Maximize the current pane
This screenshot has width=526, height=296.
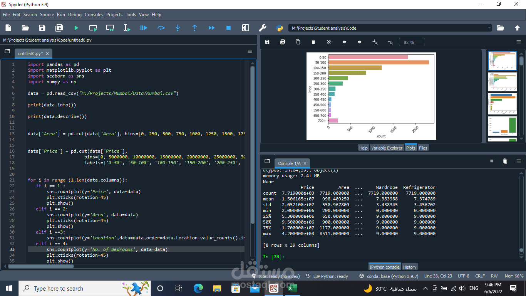(245, 28)
